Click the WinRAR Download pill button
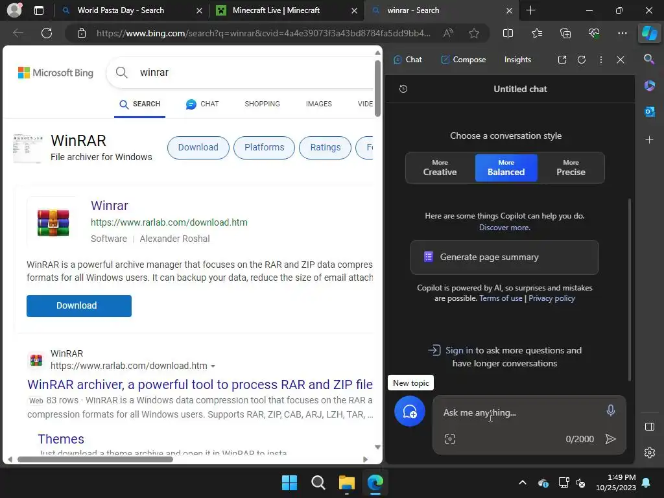This screenshot has height=498, width=664. (x=198, y=147)
